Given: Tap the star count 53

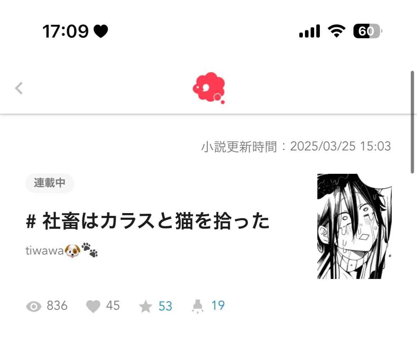Looking at the screenshot, I should click(165, 306).
